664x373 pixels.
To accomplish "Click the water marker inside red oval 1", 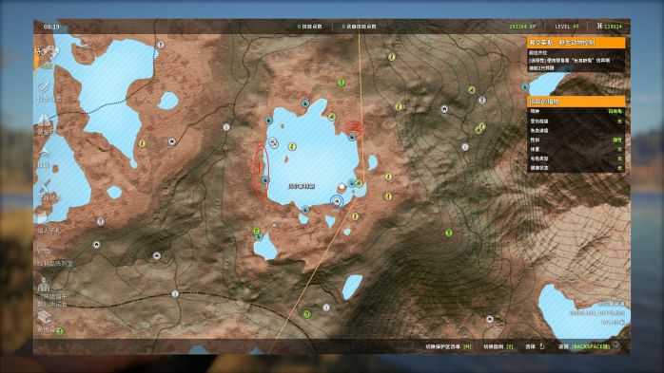I will [265, 180].
